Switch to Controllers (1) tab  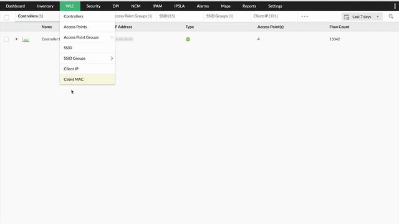[31, 16]
